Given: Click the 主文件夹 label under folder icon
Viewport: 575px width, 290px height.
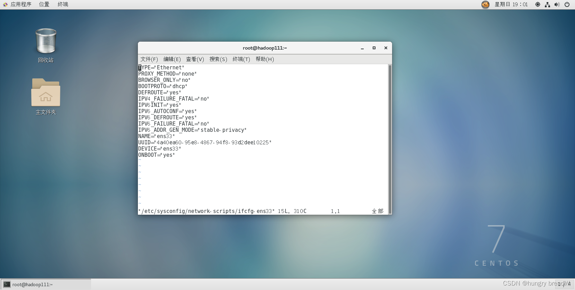Looking at the screenshot, I should 46,112.
